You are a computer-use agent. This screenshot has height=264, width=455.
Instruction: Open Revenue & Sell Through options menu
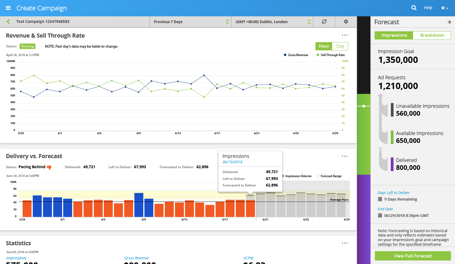pyautogui.click(x=344, y=35)
